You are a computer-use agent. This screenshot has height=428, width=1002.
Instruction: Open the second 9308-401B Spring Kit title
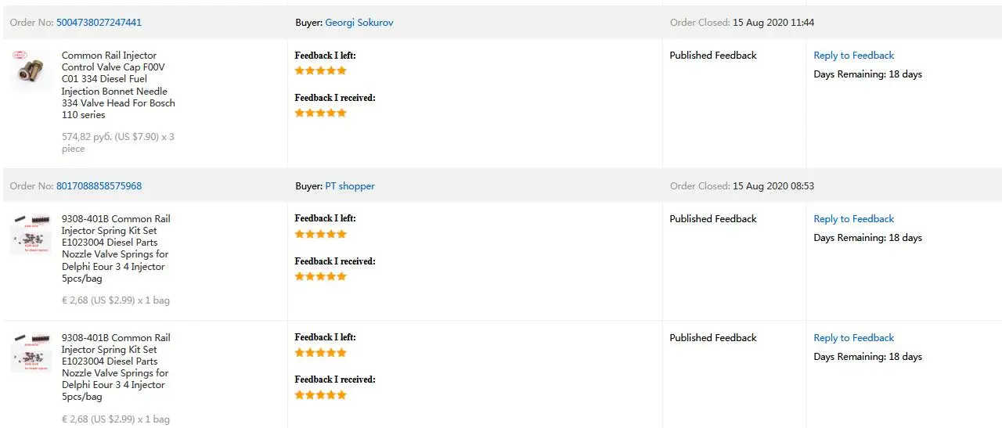coord(116,367)
